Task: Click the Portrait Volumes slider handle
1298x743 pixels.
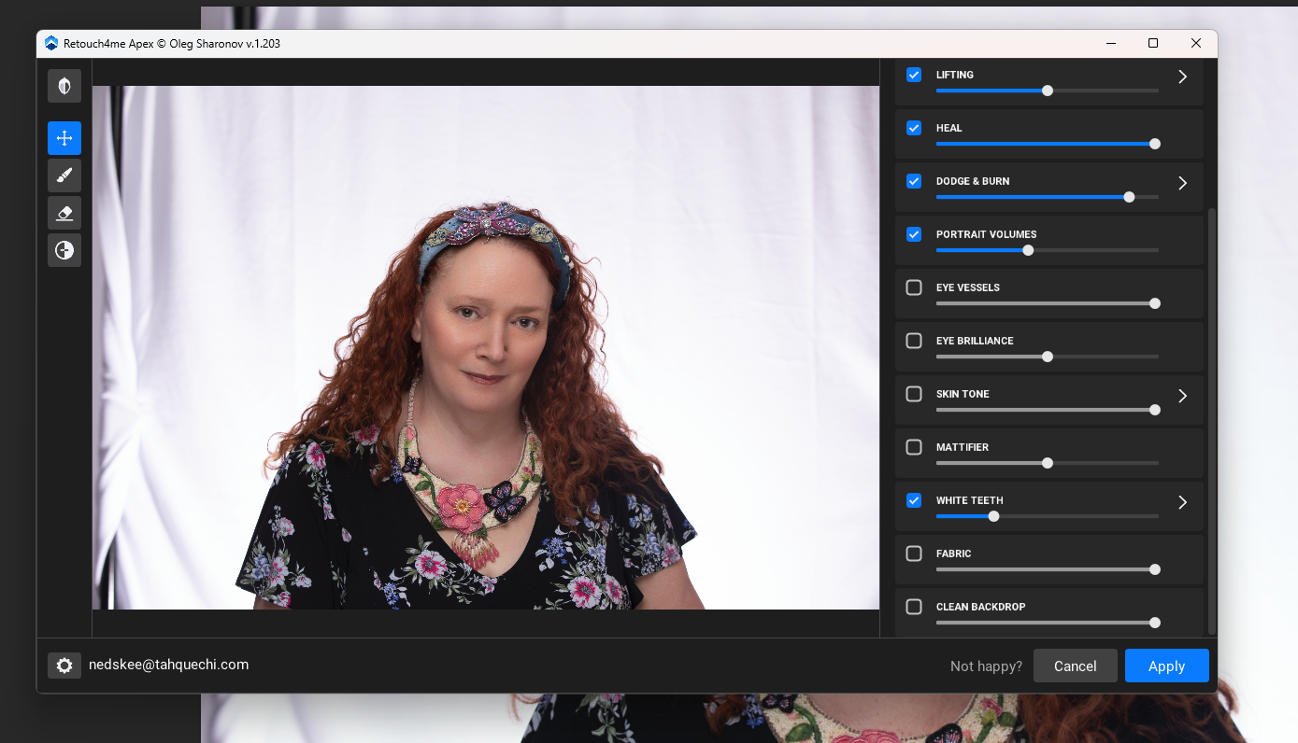Action: pyautogui.click(x=1028, y=250)
